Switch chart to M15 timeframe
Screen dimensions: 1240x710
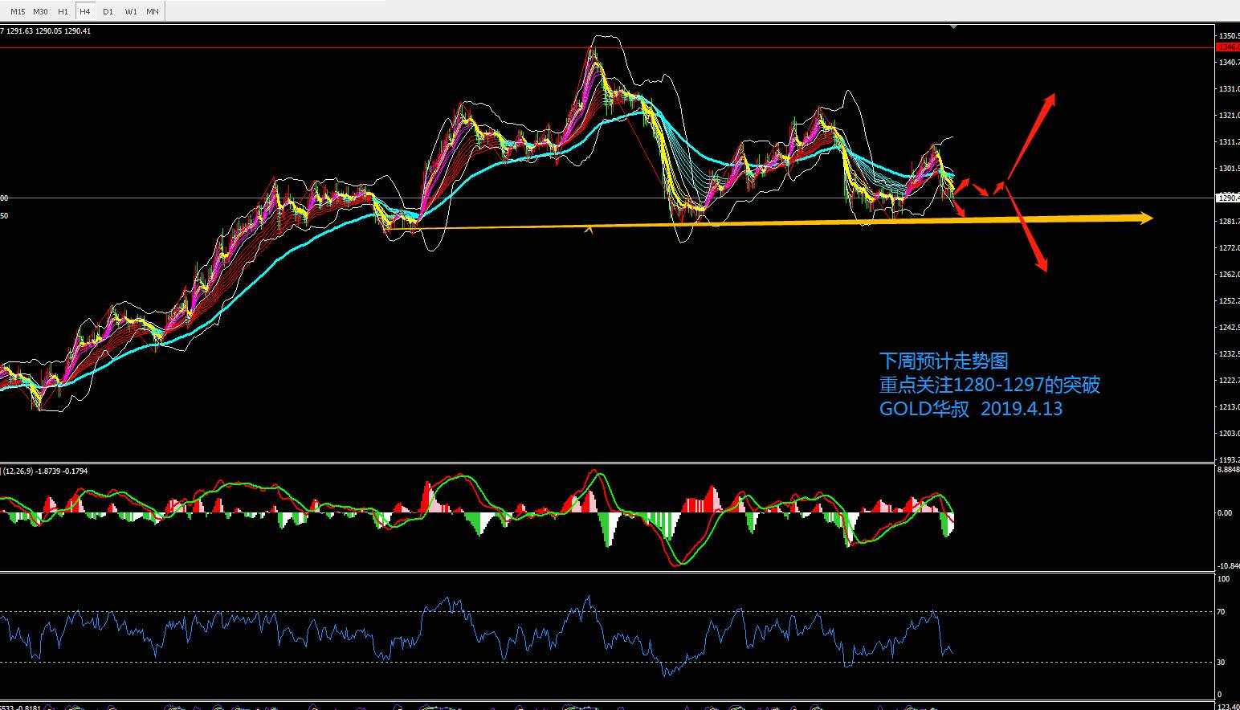(18, 12)
